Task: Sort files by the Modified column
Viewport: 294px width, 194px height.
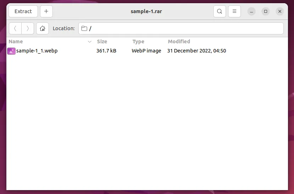Action: tap(179, 41)
